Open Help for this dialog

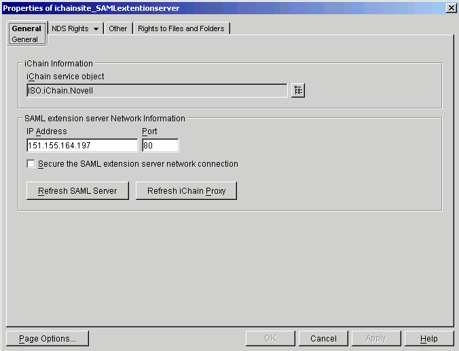tap(429, 338)
